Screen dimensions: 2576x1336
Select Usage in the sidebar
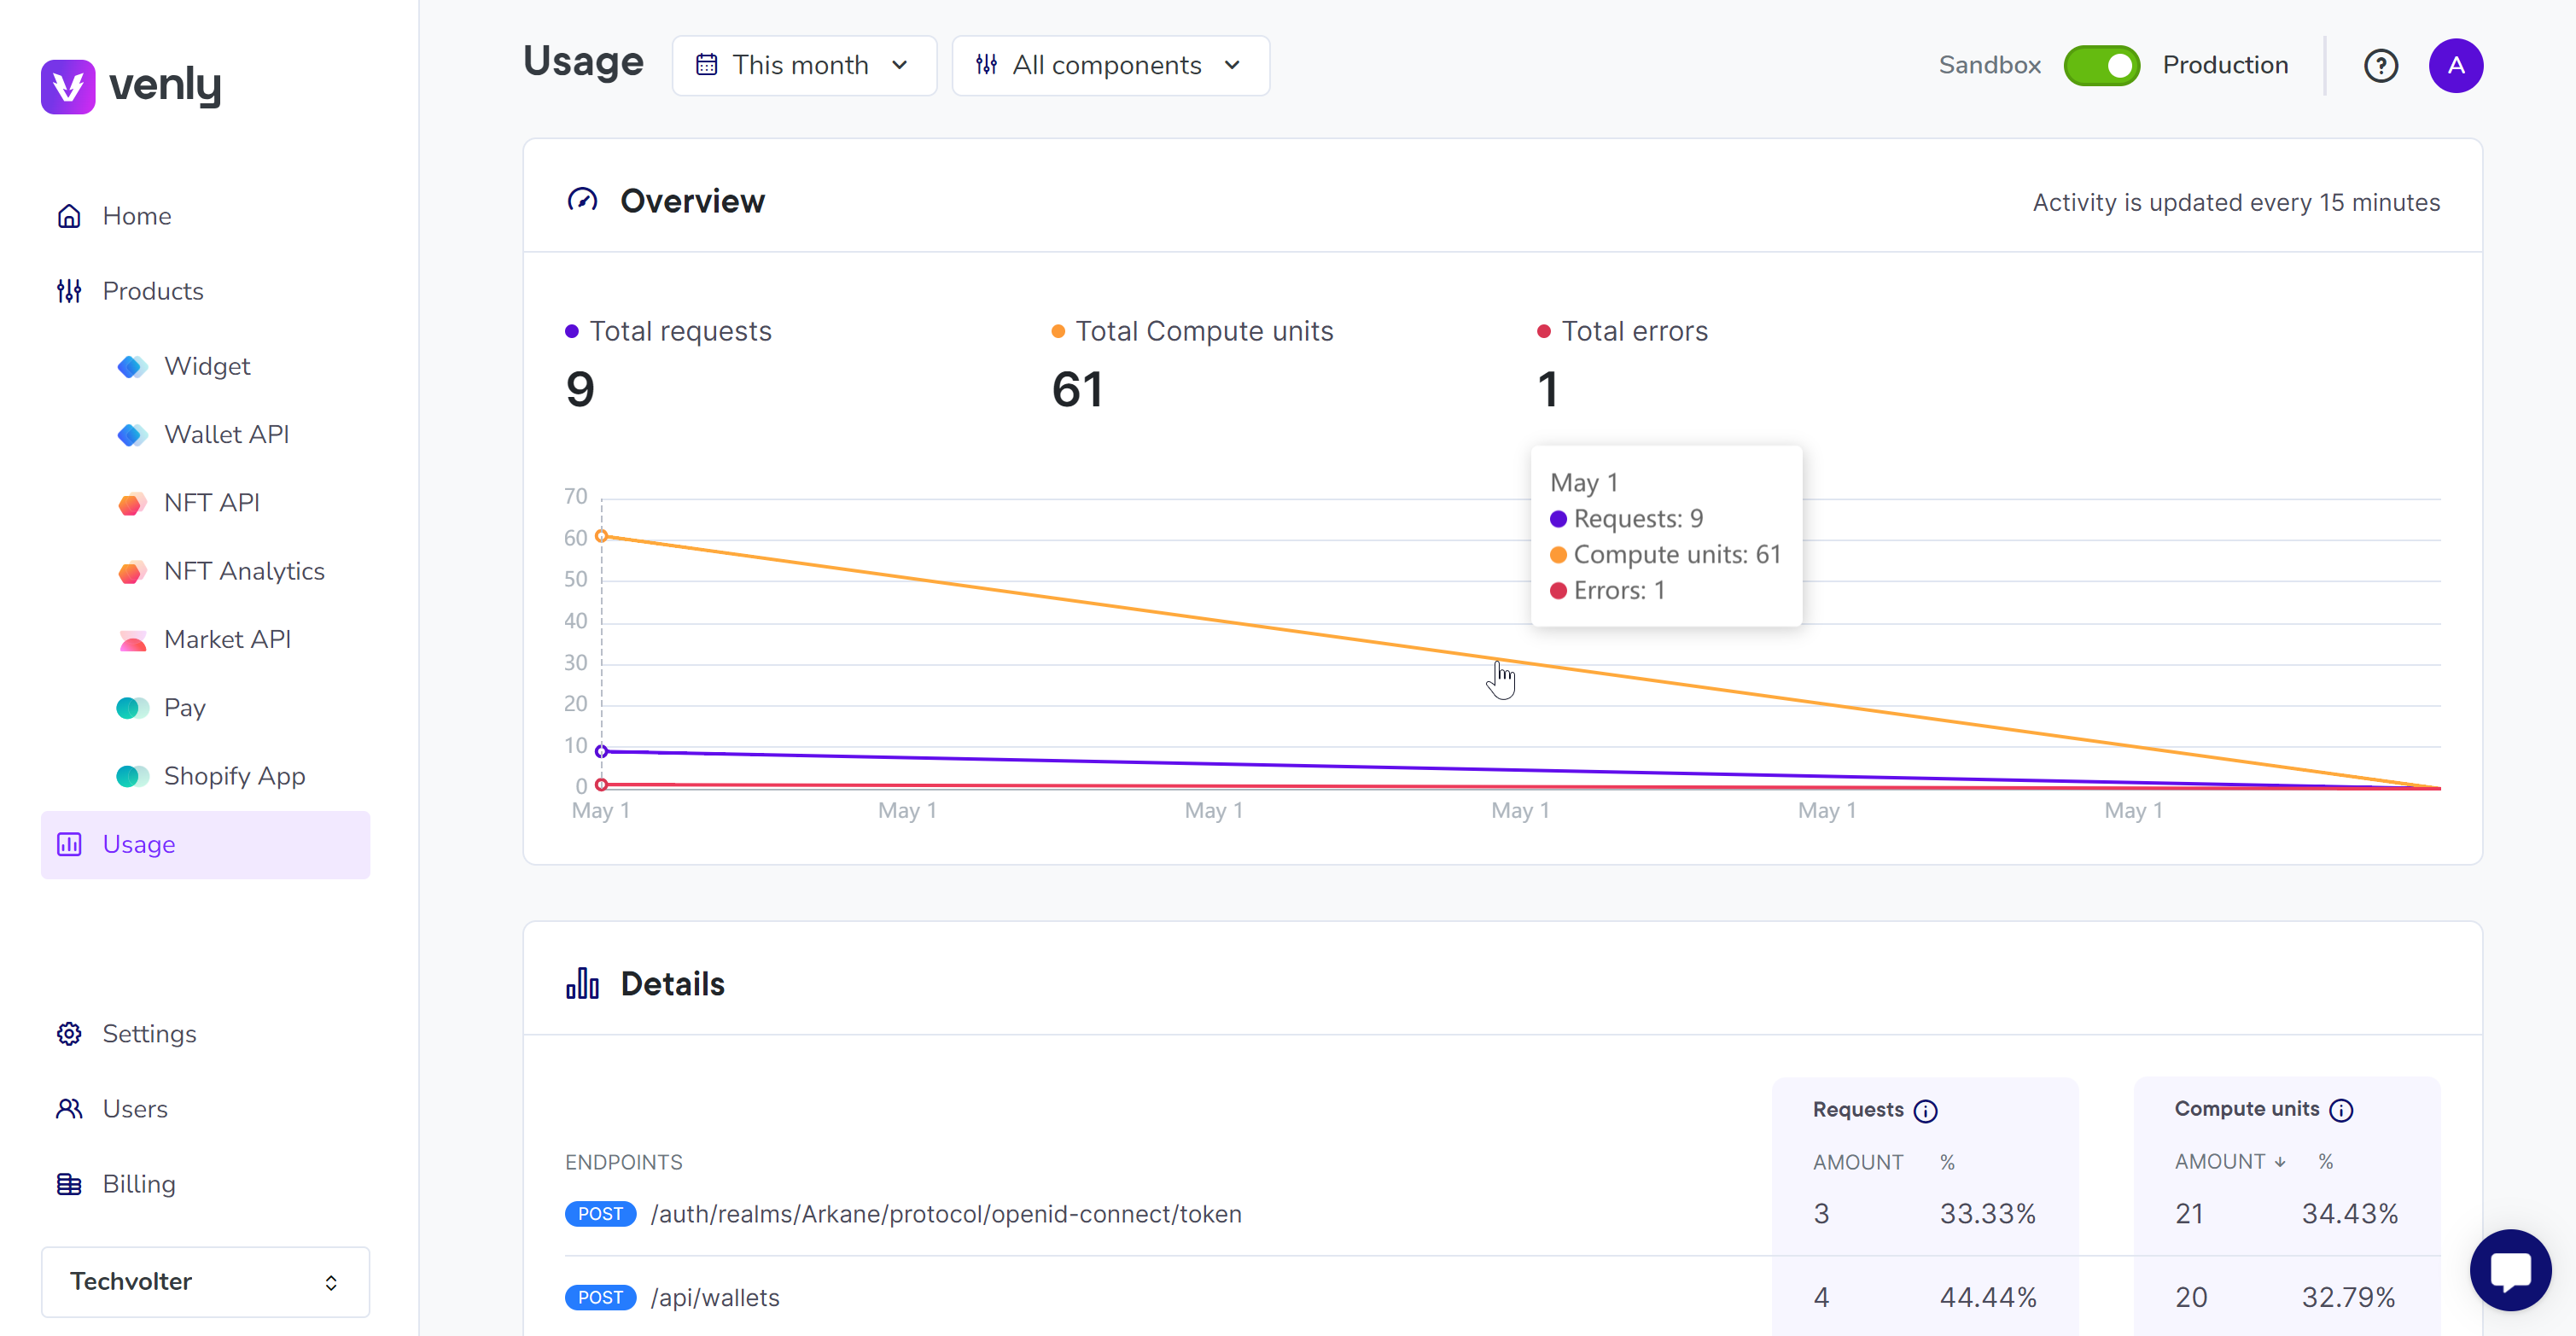[x=205, y=844]
